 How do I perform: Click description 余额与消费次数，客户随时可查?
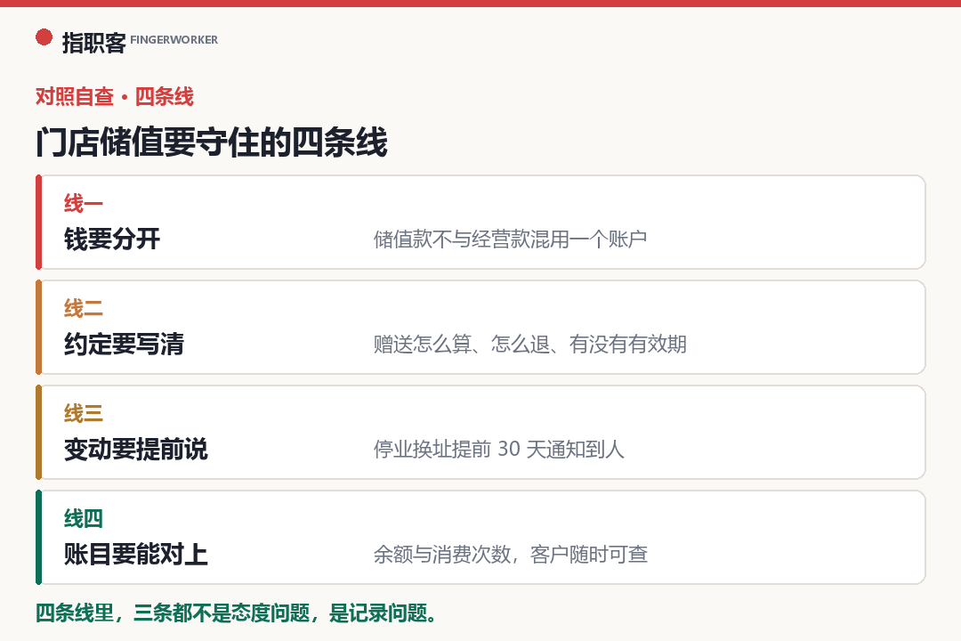511,555
